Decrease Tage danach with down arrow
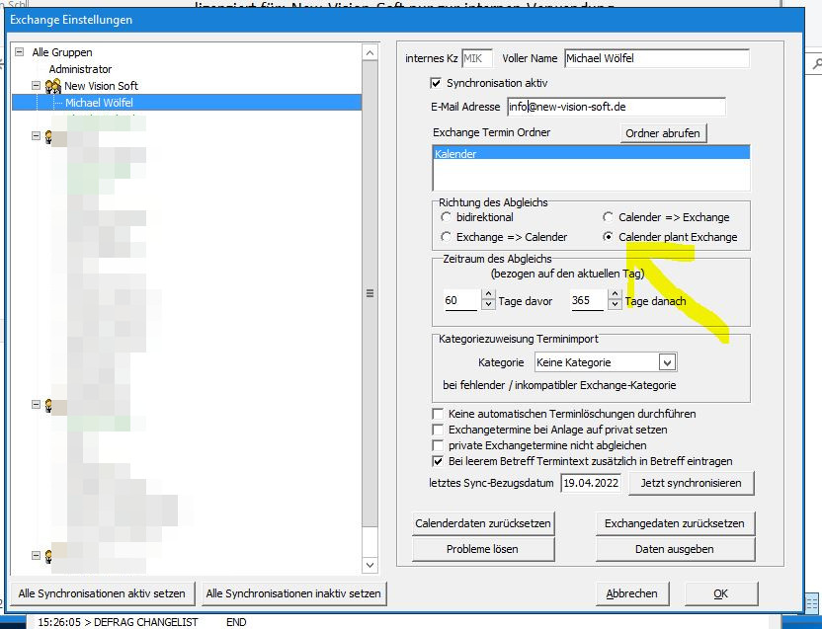Viewport: 822px width, 629px height. click(615, 306)
